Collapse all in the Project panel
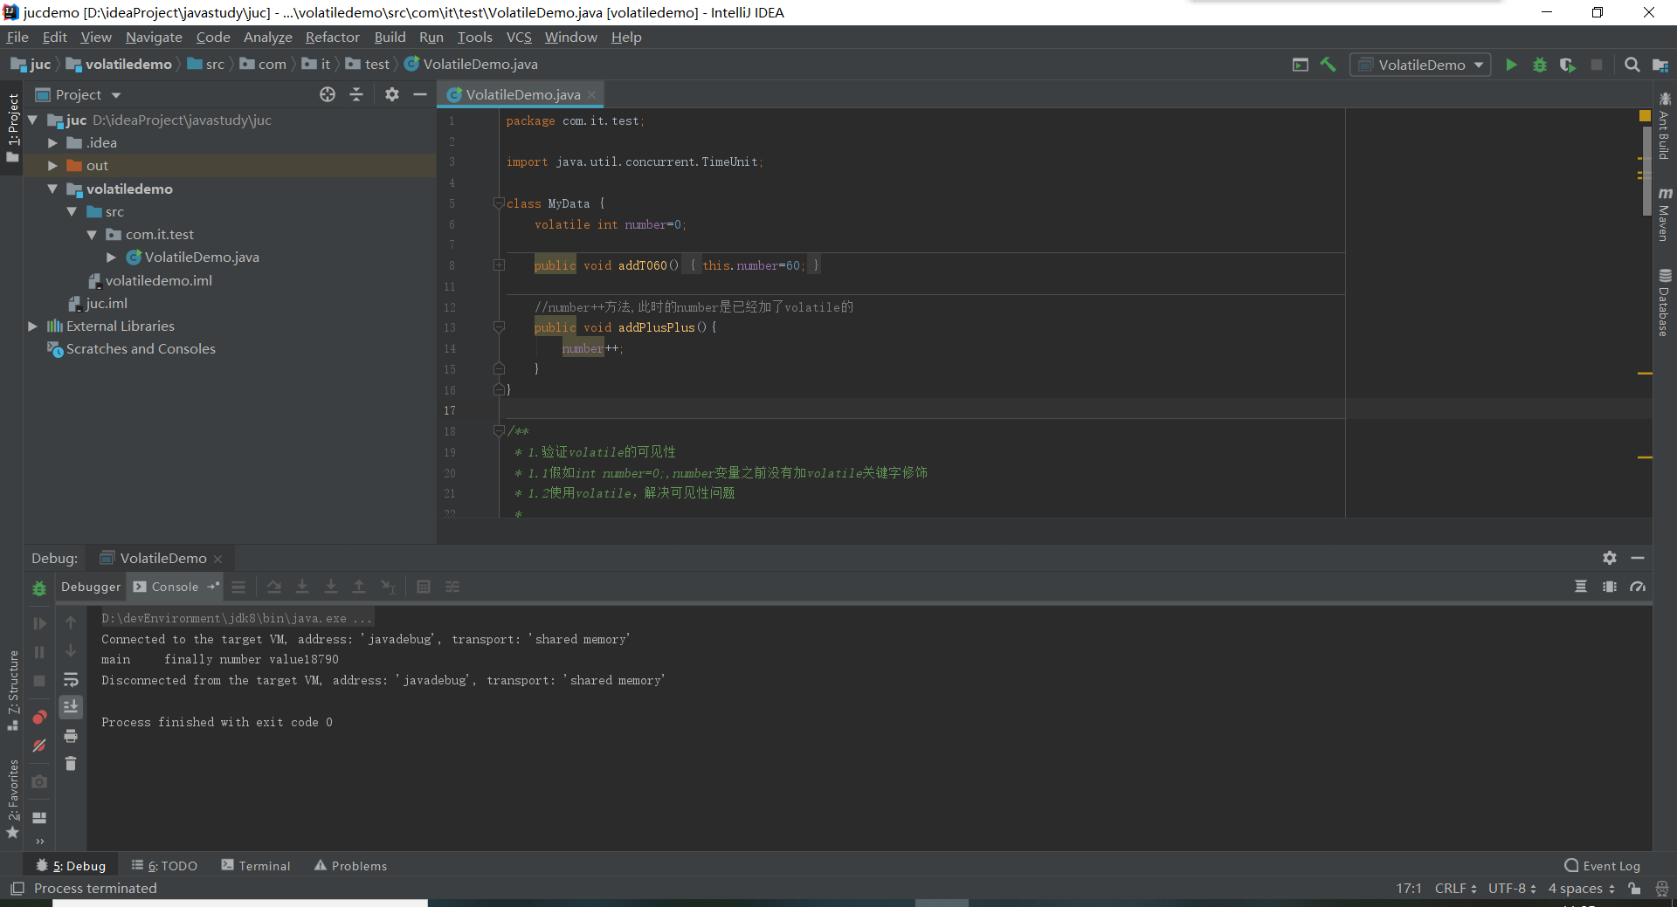1677x907 pixels. 356,94
